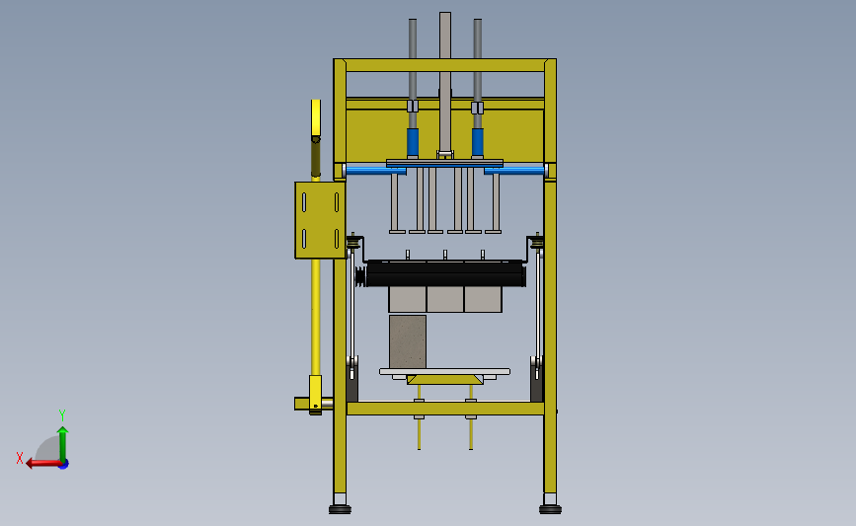Select the left blue cylinder sleeve
This screenshot has width=856, height=526.
pos(413,142)
